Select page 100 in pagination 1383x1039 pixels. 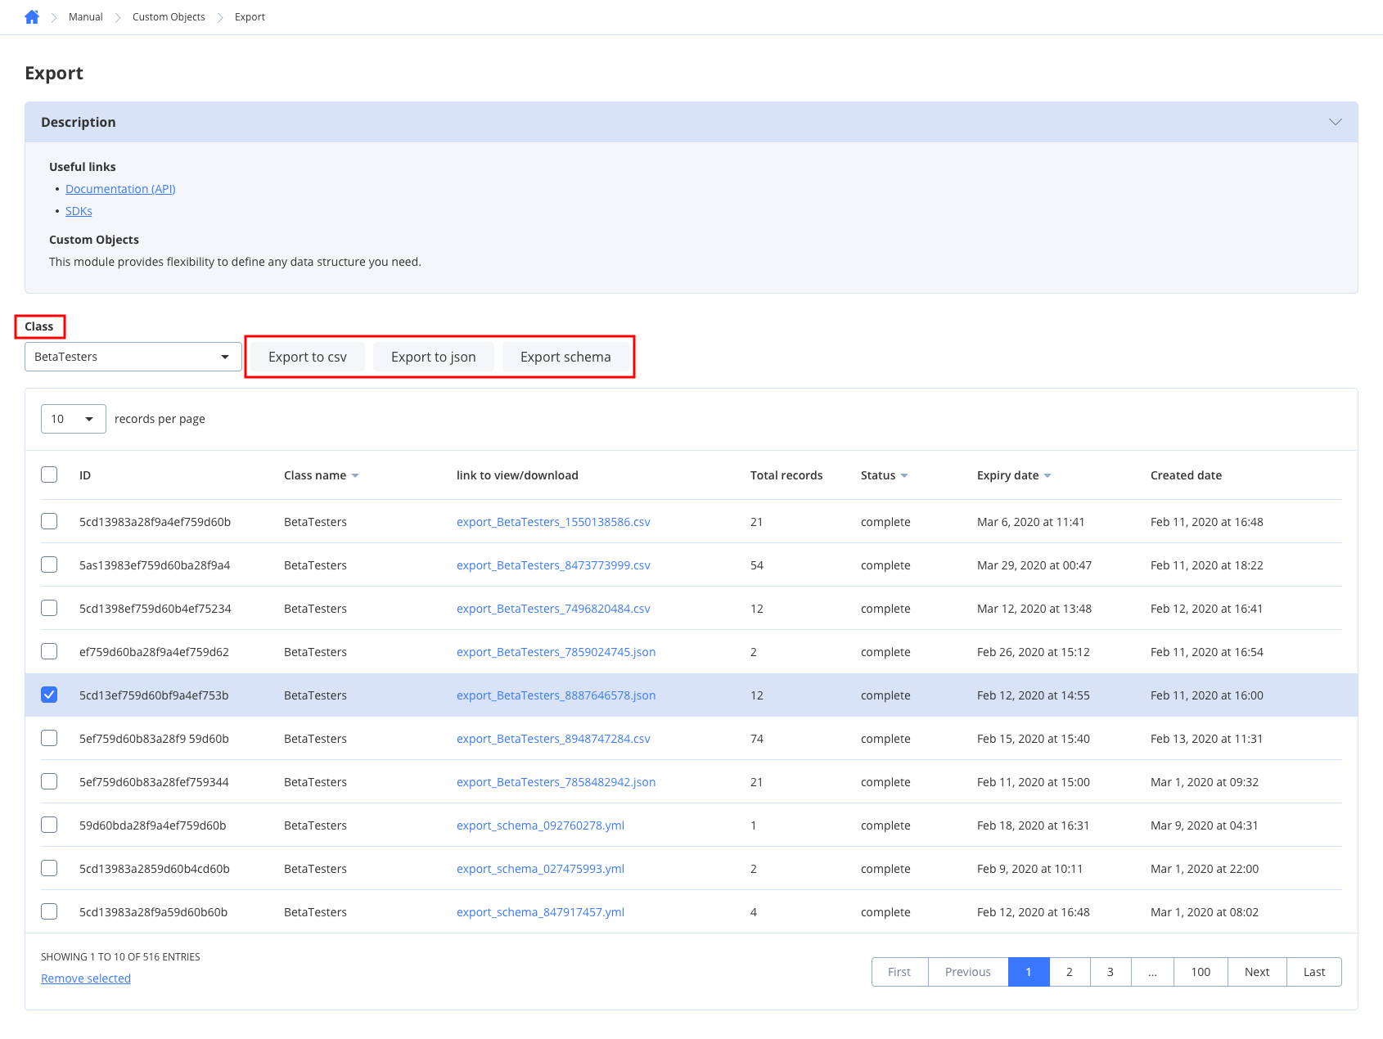(x=1201, y=972)
